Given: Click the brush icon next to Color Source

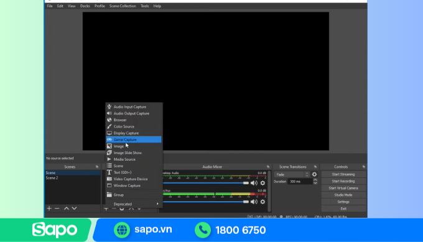Looking at the screenshot, I should (x=109, y=126).
